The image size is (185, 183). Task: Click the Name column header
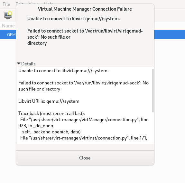(x=8, y=26)
